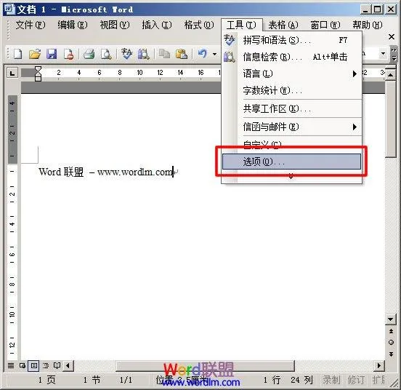Open the 格式(O) menu
The width and height of the screenshot is (401, 390).
click(199, 25)
